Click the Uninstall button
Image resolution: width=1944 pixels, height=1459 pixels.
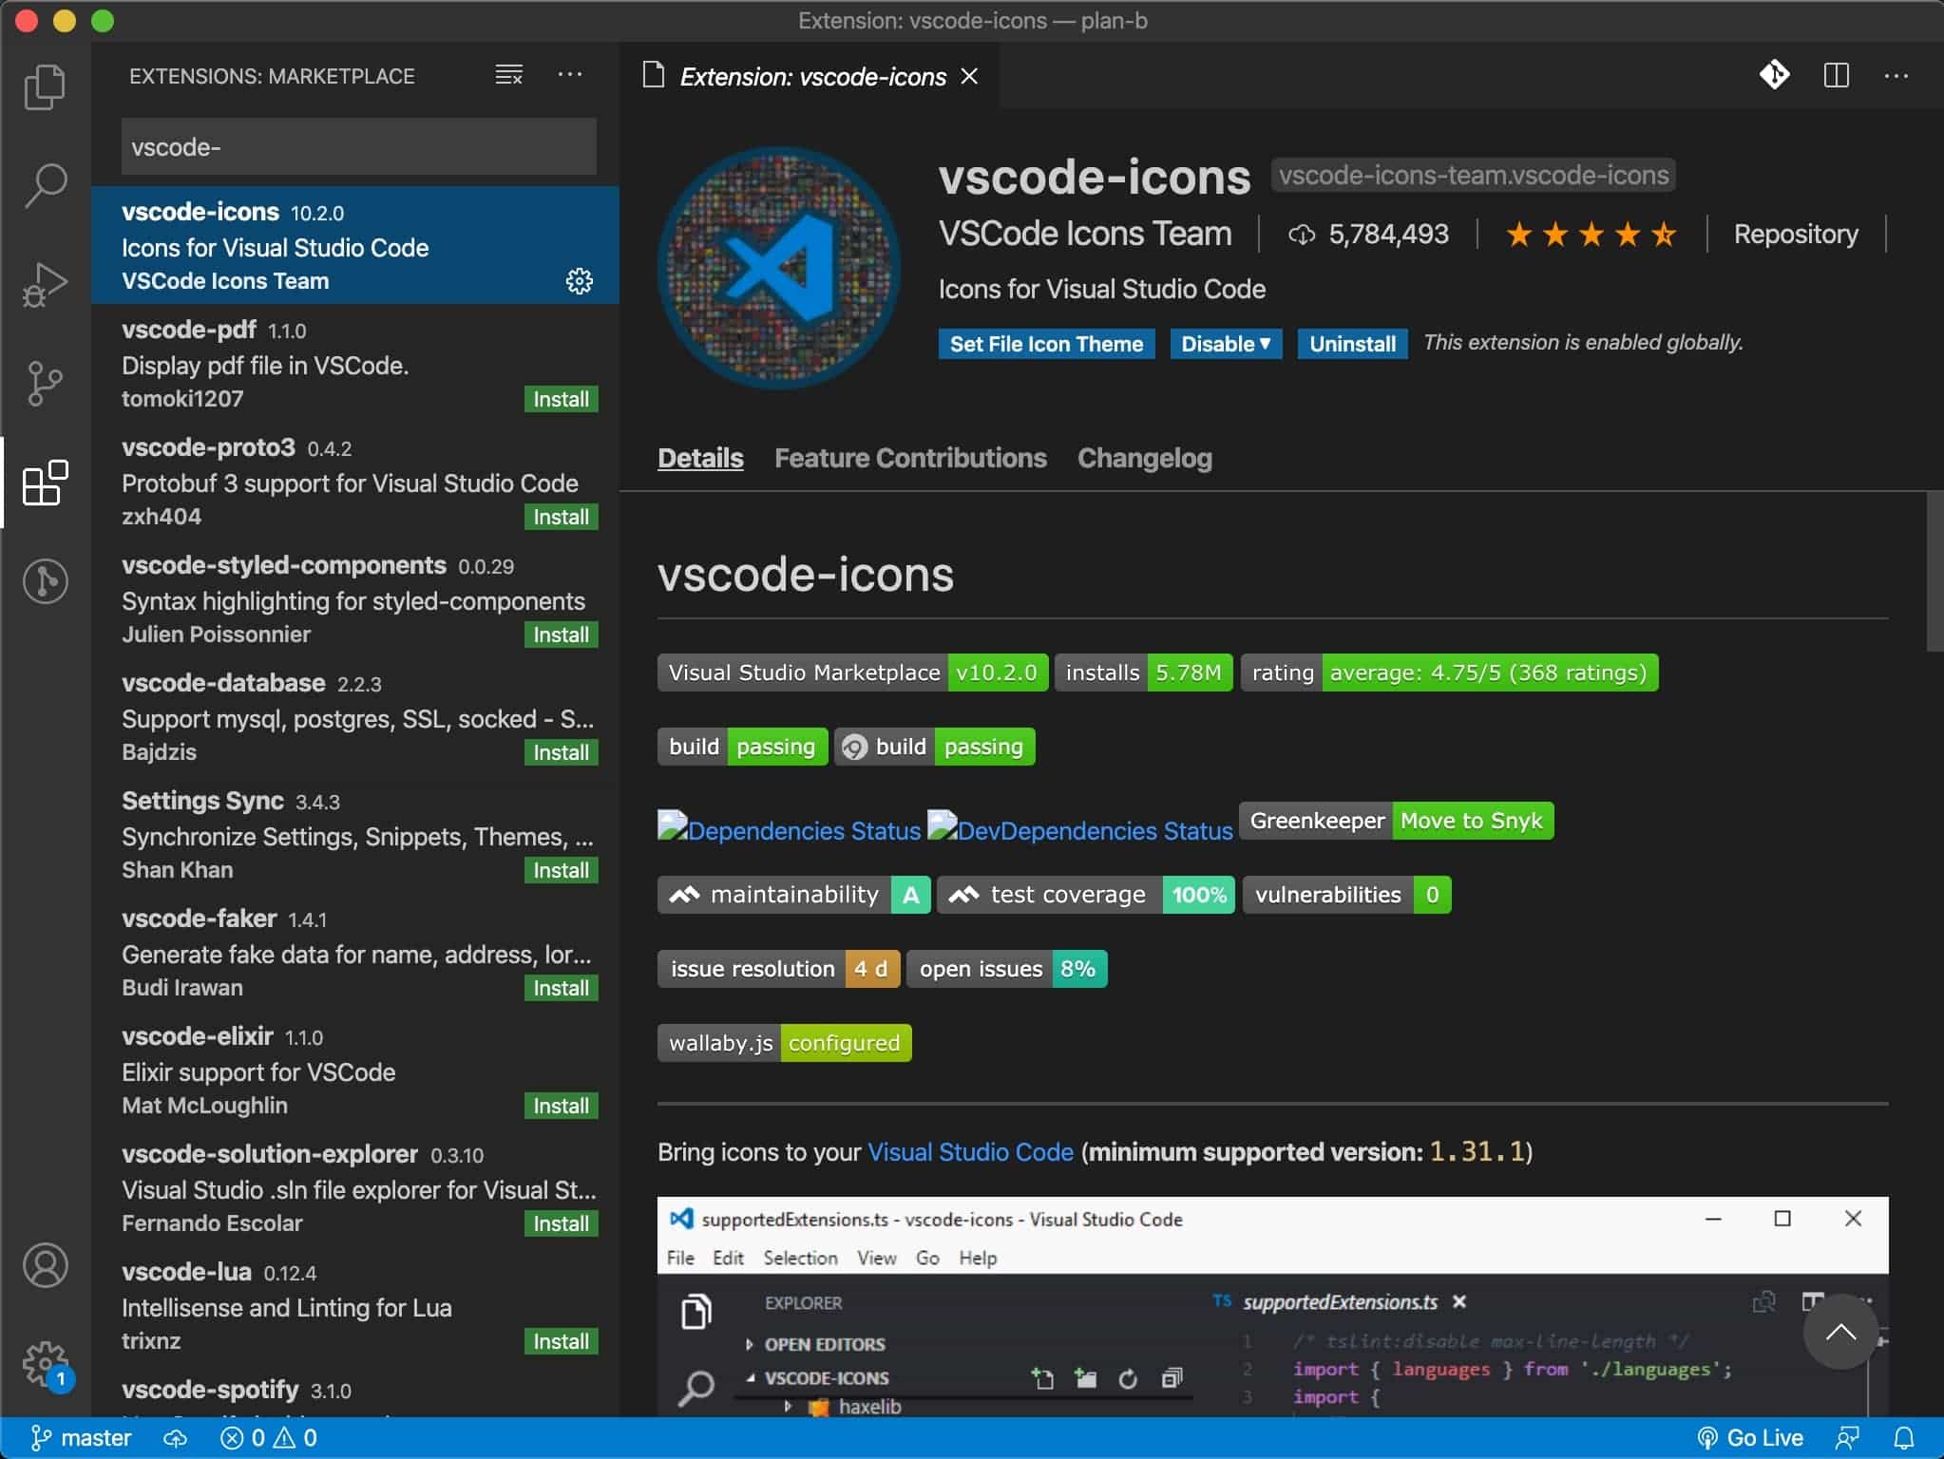(1351, 344)
